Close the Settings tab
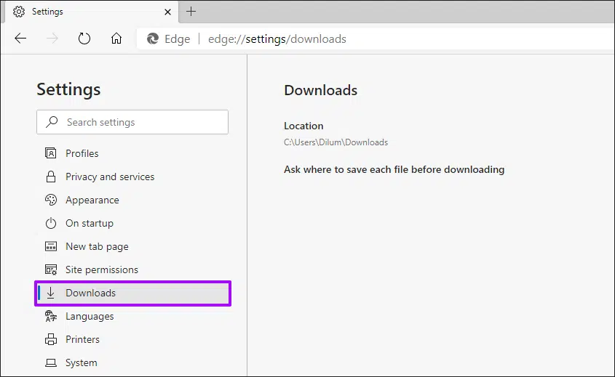Image resolution: width=615 pixels, height=377 pixels. (x=167, y=12)
